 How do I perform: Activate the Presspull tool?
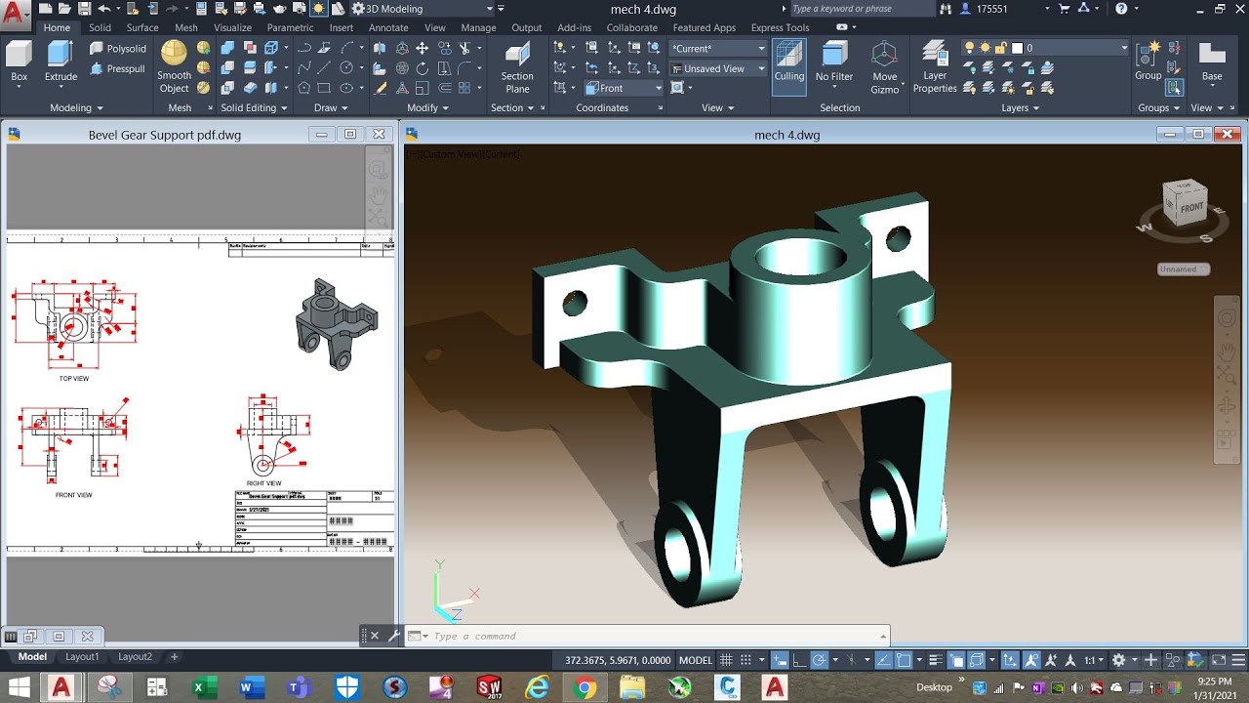point(118,68)
